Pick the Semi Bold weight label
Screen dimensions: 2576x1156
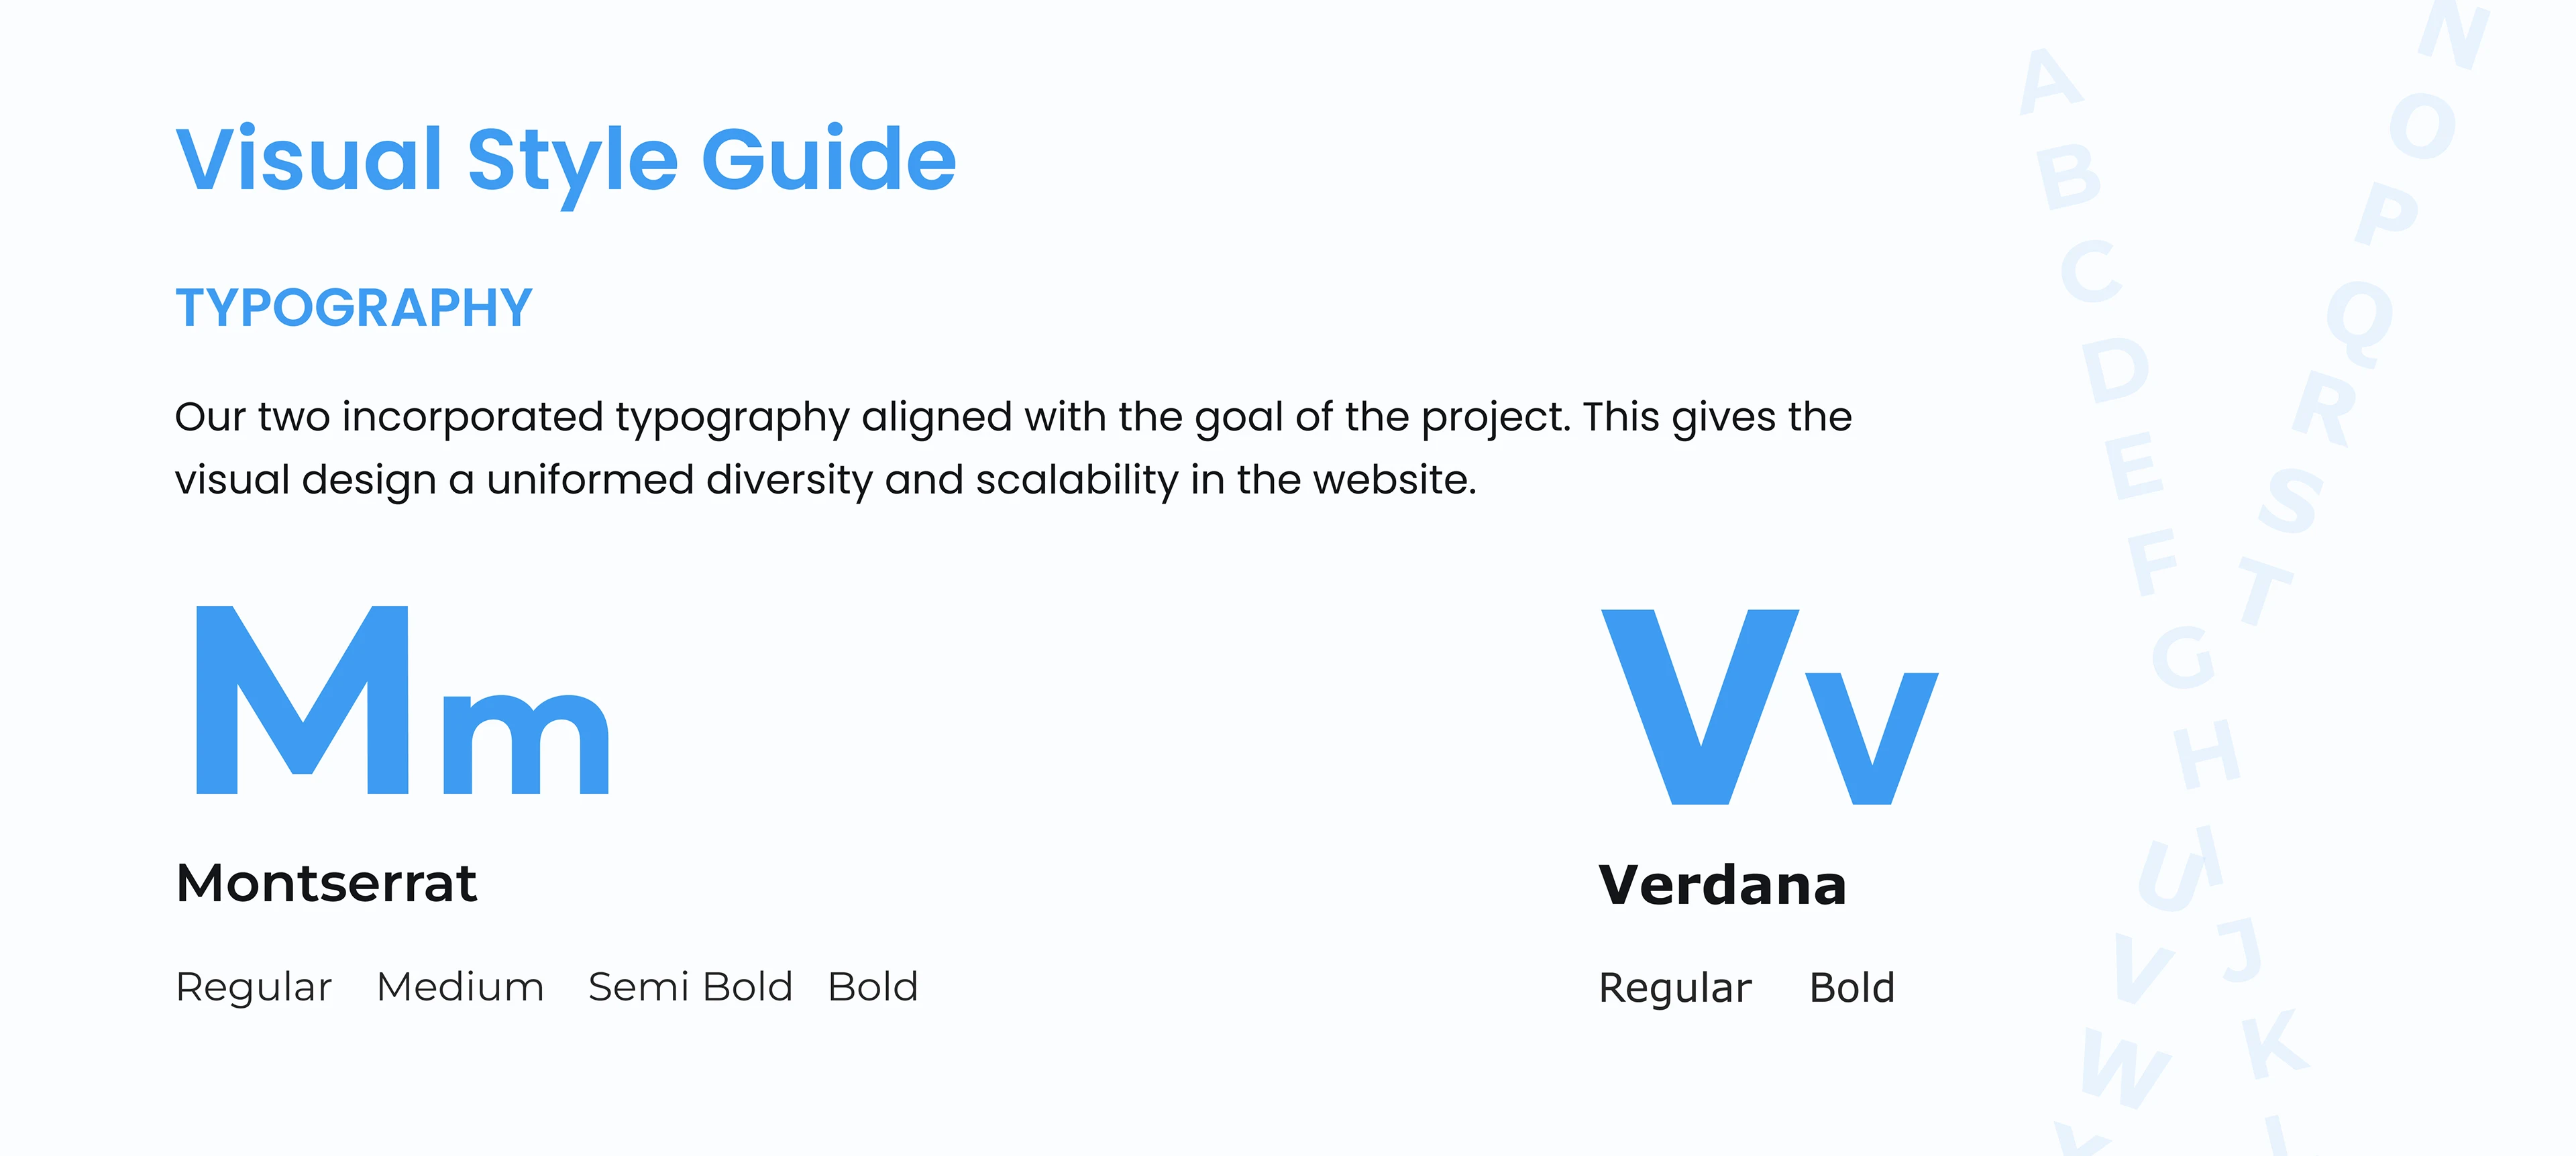(690, 987)
